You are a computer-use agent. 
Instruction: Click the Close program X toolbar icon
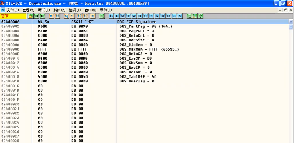[42, 16]
